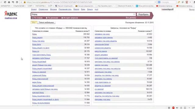Open the борщ +в мультиварке keyword link
The image size is (195, 109).
[x=41, y=103]
